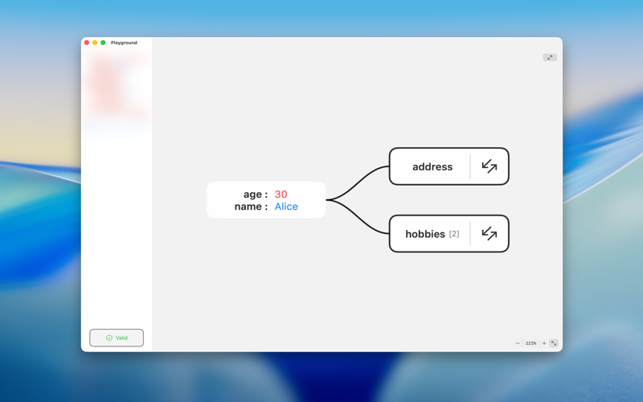Maximize the Playground window with green button
This screenshot has width=643, height=402.
click(x=103, y=43)
